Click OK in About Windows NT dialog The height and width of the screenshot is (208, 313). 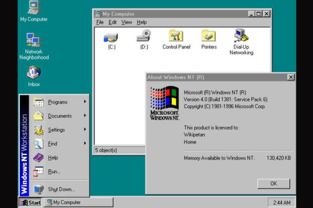point(274,184)
